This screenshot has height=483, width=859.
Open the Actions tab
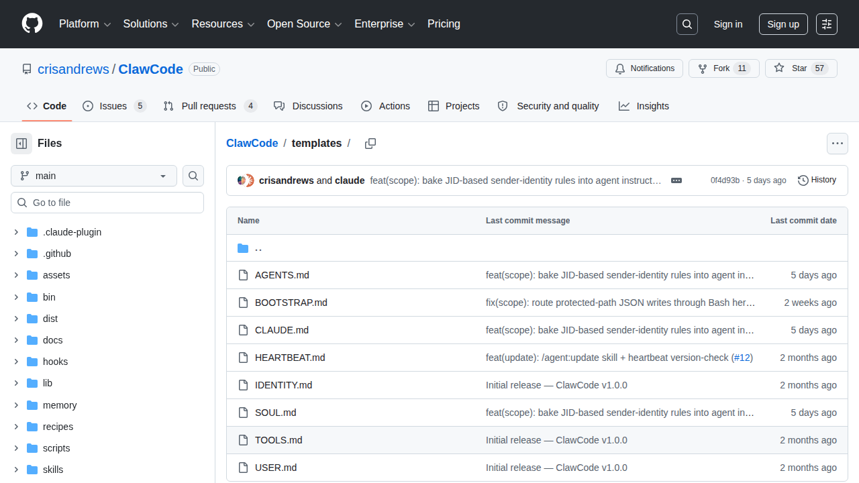[385, 106]
